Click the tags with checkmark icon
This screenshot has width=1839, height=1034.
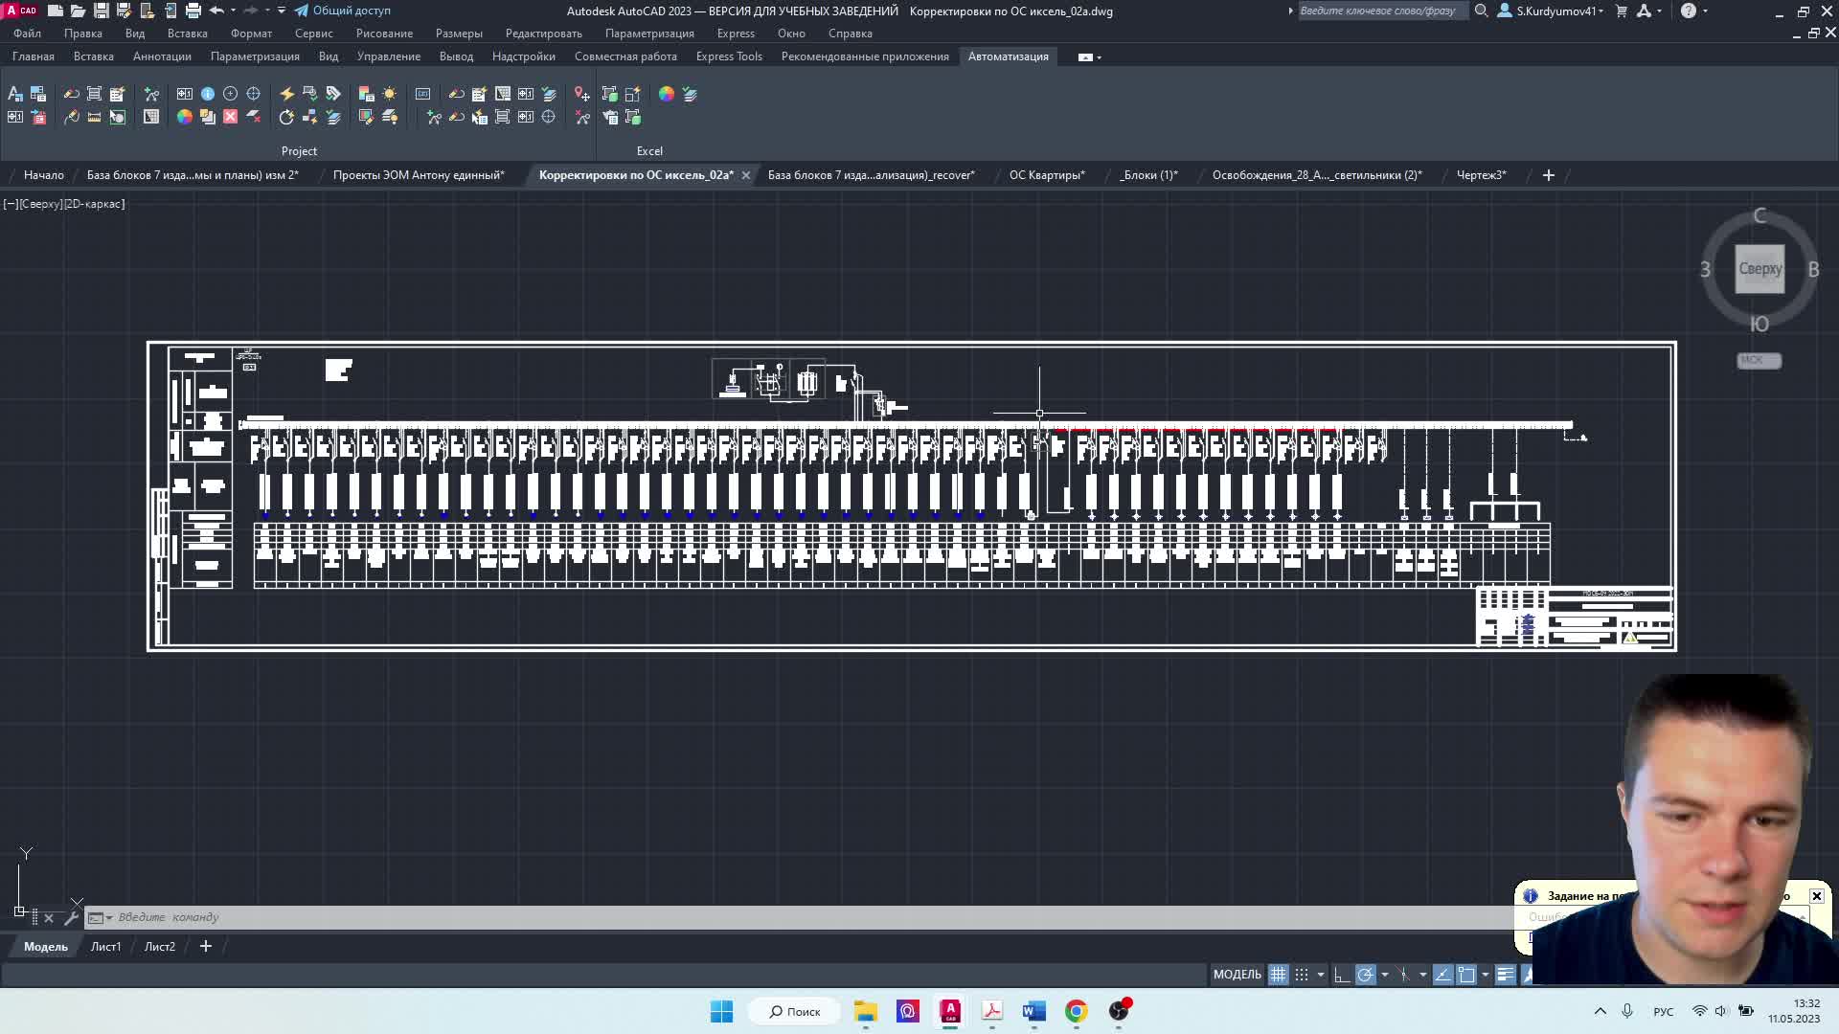click(333, 94)
